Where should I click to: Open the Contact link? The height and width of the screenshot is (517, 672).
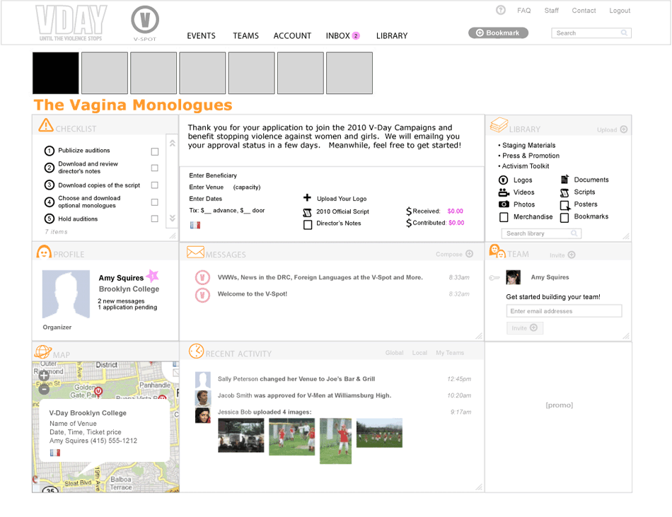coord(584,11)
